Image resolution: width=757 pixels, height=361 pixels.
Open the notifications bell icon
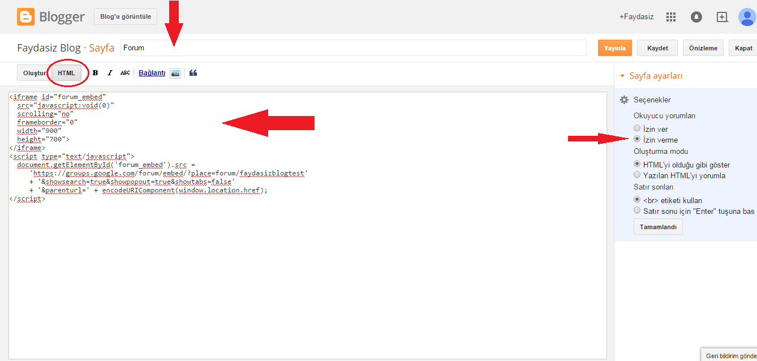click(x=696, y=17)
